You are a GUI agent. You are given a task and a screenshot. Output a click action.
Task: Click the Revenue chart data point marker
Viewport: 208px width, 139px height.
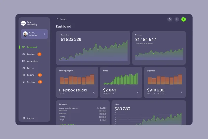pyautogui.click(x=153, y=54)
